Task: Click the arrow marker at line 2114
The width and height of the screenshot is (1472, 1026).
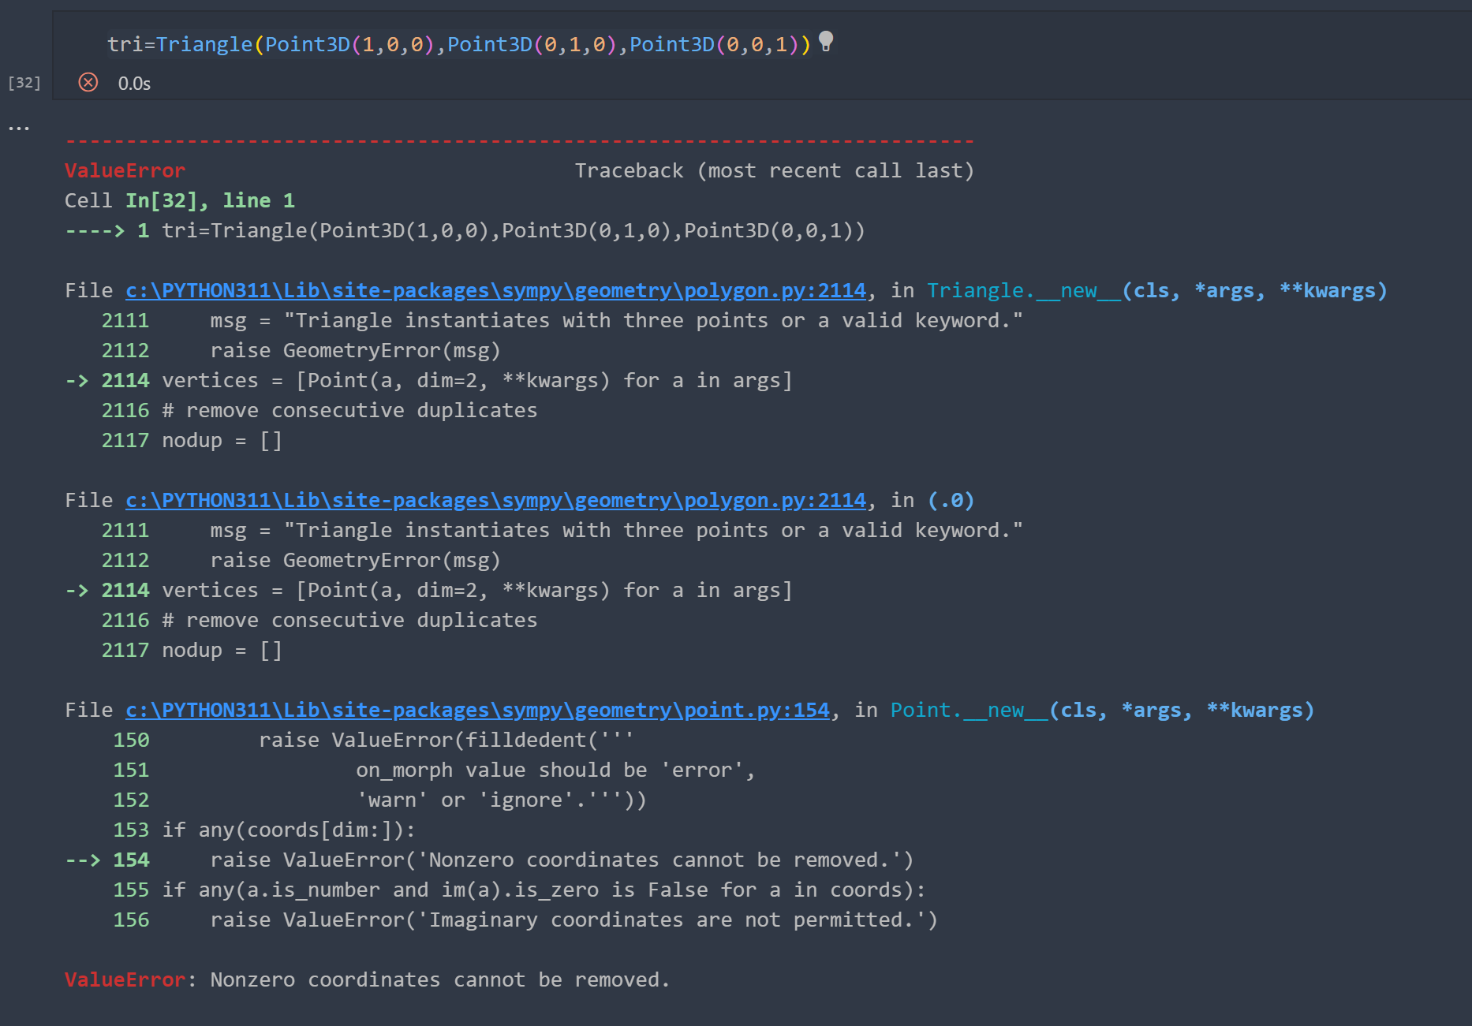Action: [x=77, y=380]
